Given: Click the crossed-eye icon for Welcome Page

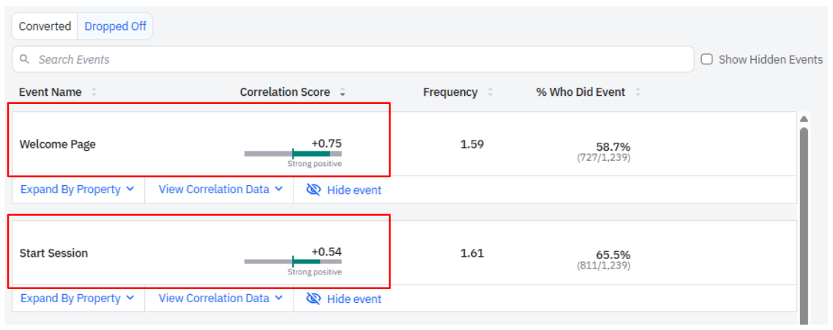Looking at the screenshot, I should point(314,190).
